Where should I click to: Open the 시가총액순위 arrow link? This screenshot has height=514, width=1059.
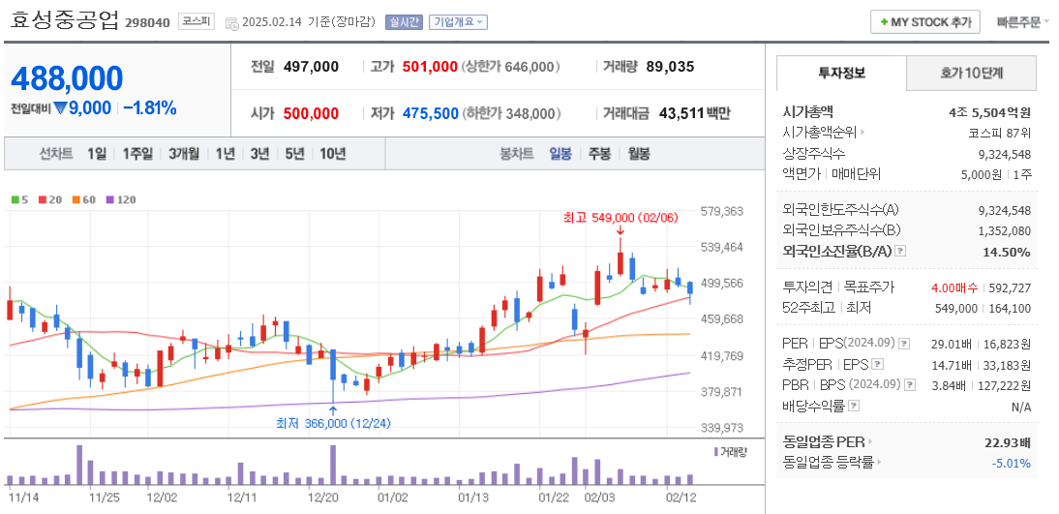point(863,133)
